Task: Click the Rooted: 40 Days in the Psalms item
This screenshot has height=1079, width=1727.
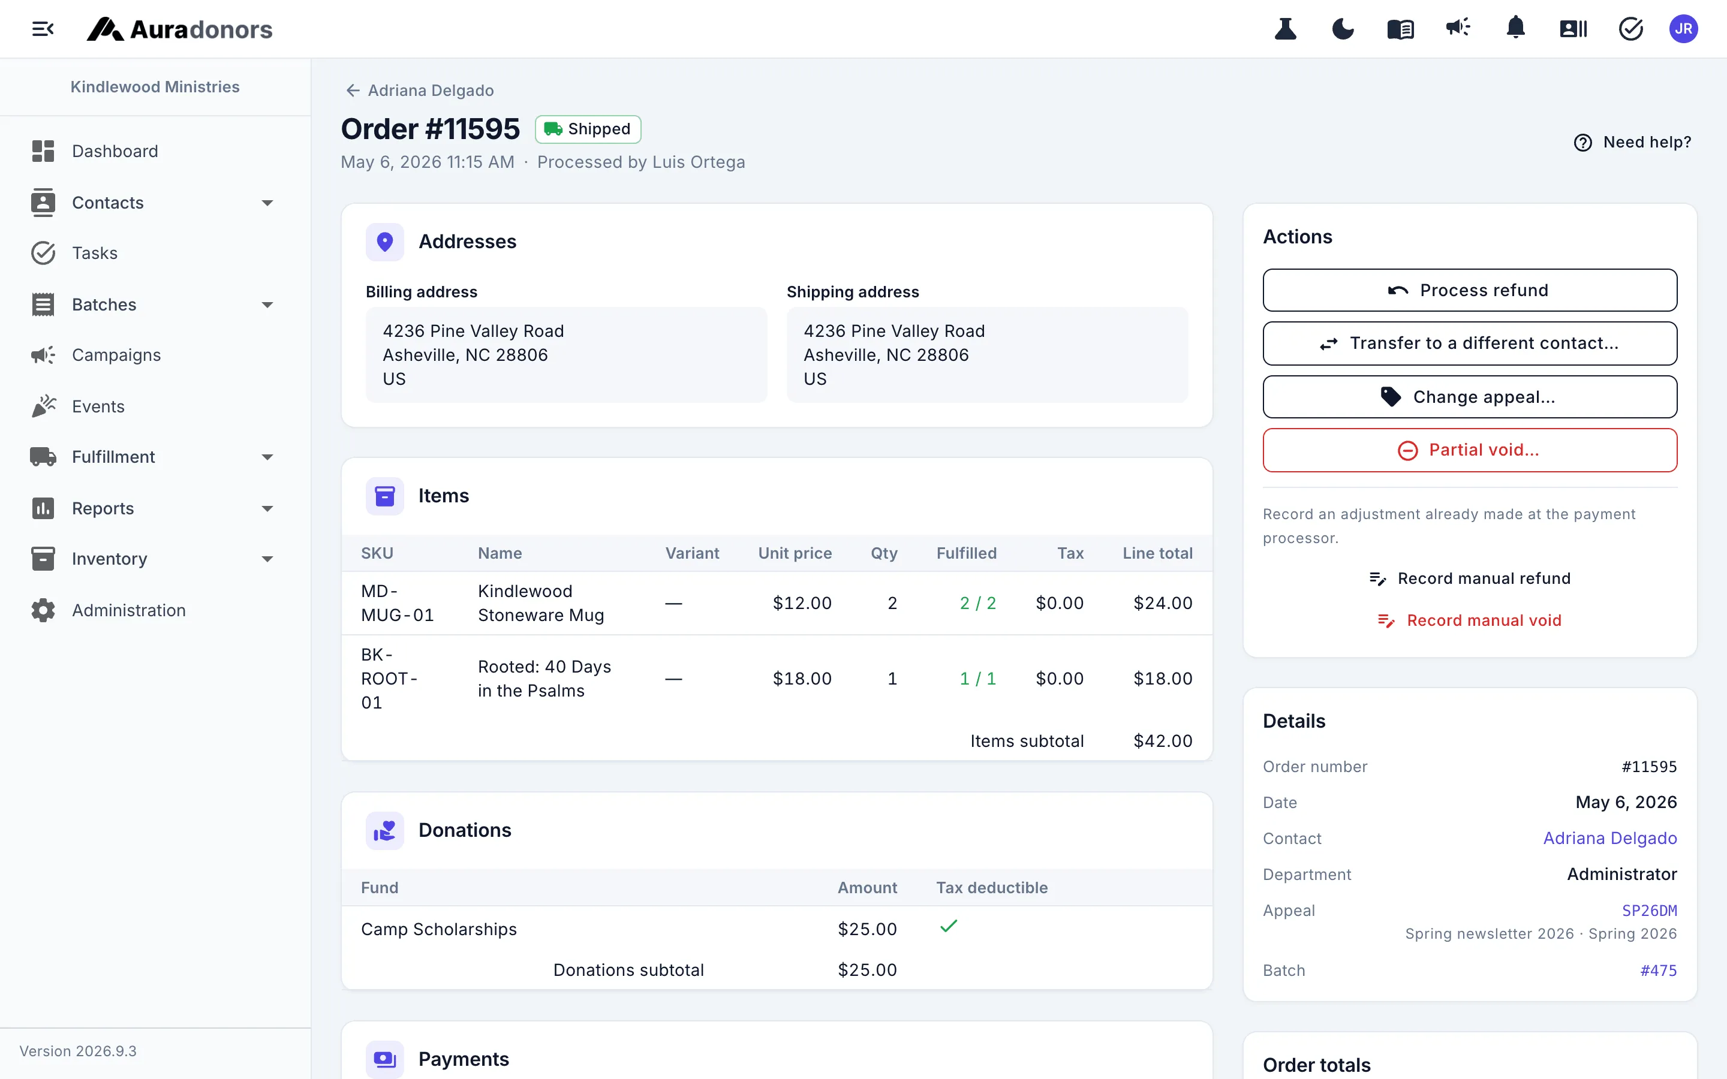Action: coord(544,679)
